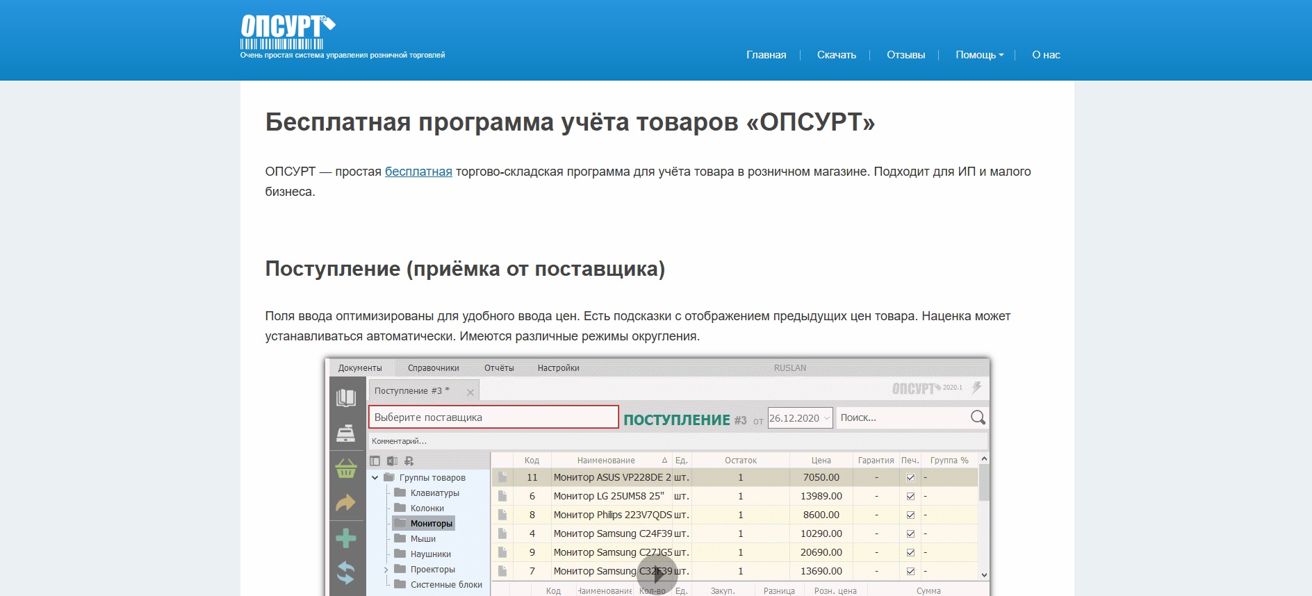Click the Поиск search field
This screenshot has height=596, width=1312.
pos(903,417)
